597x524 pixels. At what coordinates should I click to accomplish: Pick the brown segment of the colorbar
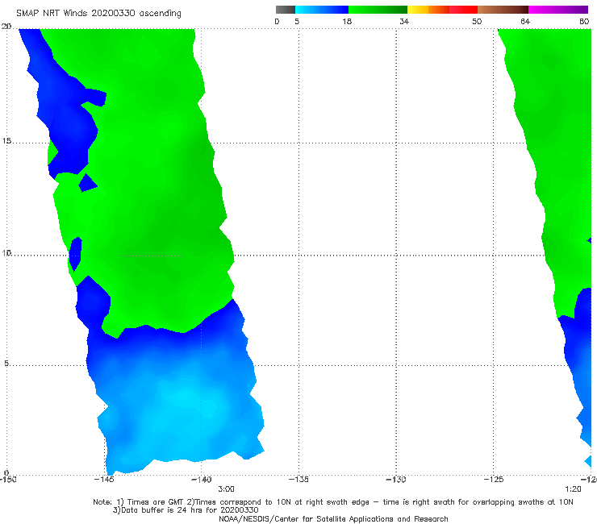503,10
